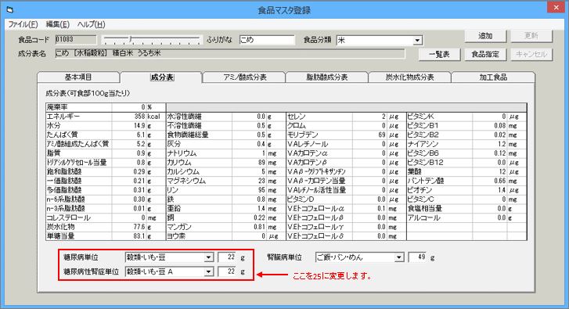Select the 単糖当量 value 83.1
The height and width of the screenshot is (309, 569).
click(129, 236)
